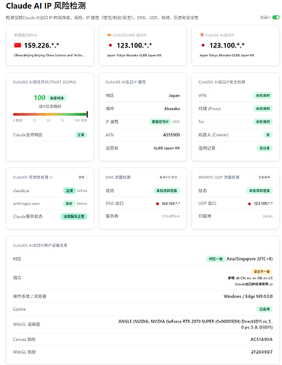Click Windows / Edge browser value
The height and width of the screenshot is (365, 282).
point(248,296)
